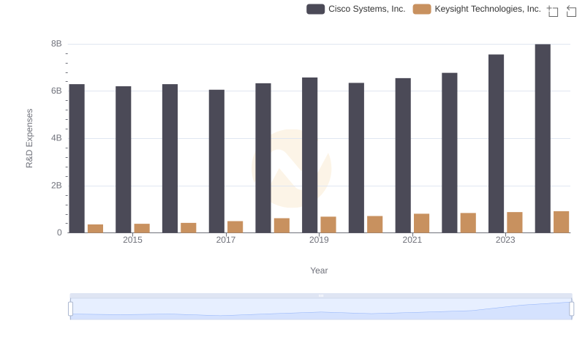
Task: Click the Cisco bar for year 2019
Action: (309, 156)
